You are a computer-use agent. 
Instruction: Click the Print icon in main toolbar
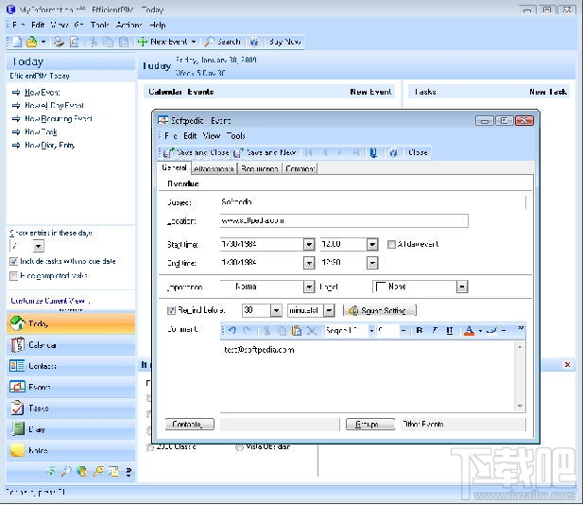click(x=59, y=42)
